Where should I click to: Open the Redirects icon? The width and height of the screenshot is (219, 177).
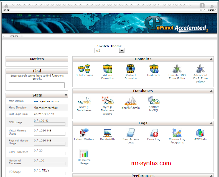click(x=154, y=68)
